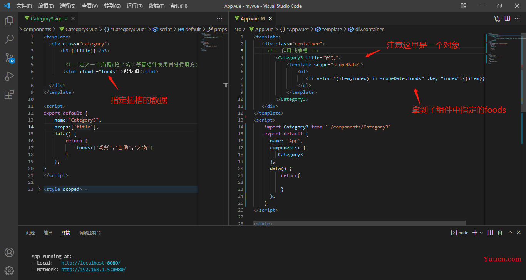526x280 pixels.
Task: Close the Category3.vue editor tab
Action: pos(73,18)
